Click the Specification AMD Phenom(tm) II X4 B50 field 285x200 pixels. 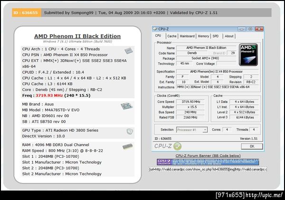pos(217,72)
